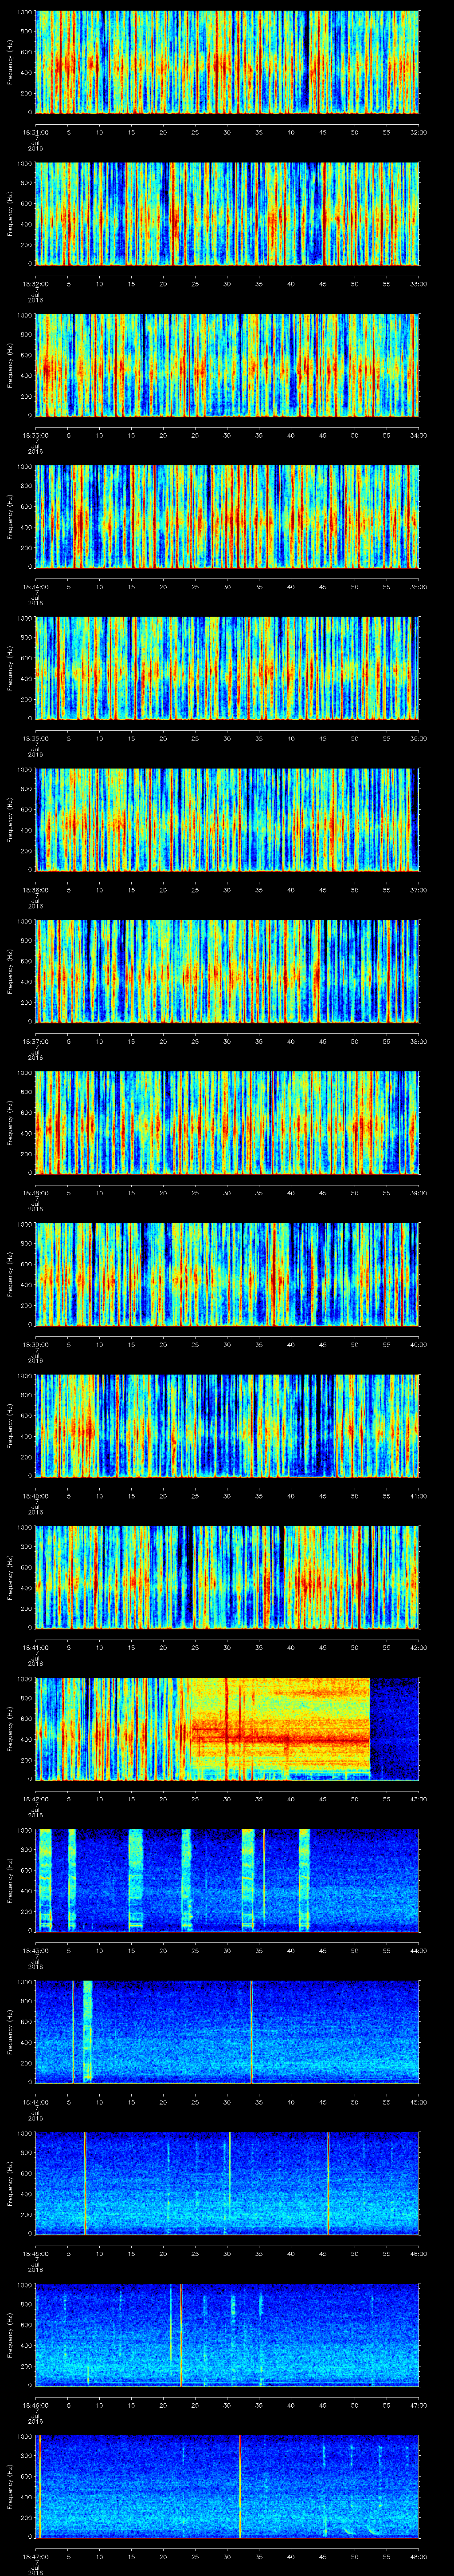Click the spectrogram panel starting at 18:36:00

(x=227, y=819)
